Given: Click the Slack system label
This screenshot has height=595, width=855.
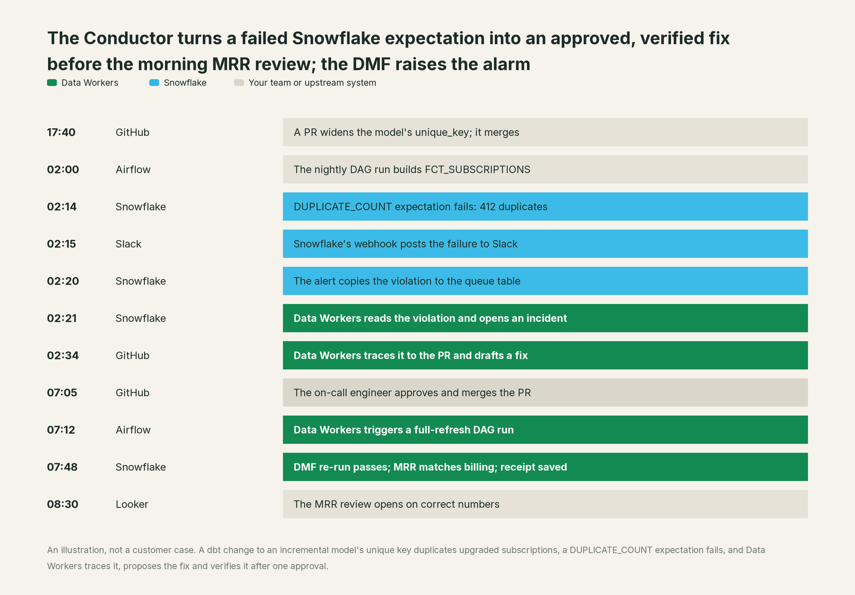Looking at the screenshot, I should click(128, 244).
